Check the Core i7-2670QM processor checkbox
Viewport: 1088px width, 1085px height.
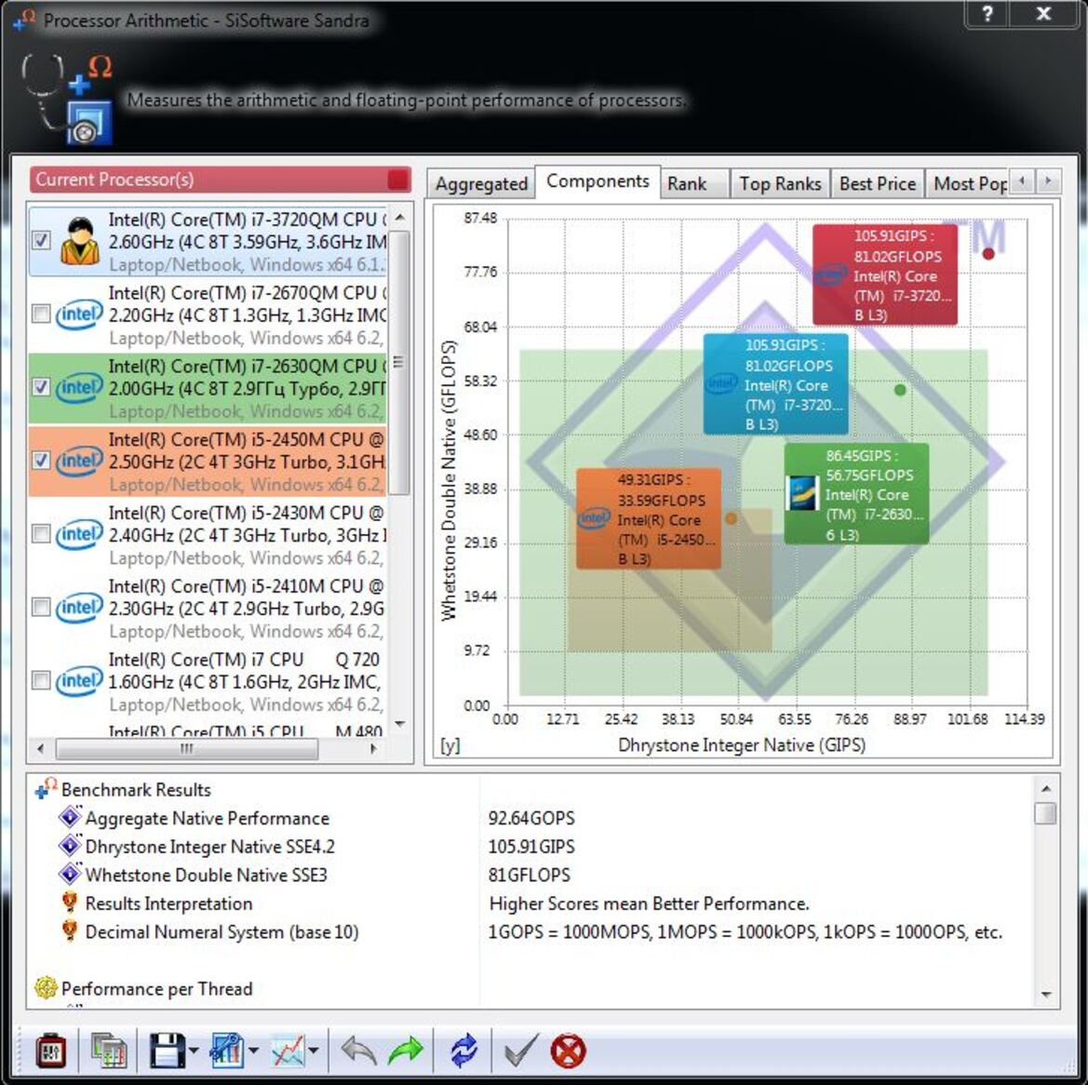pyautogui.click(x=41, y=315)
